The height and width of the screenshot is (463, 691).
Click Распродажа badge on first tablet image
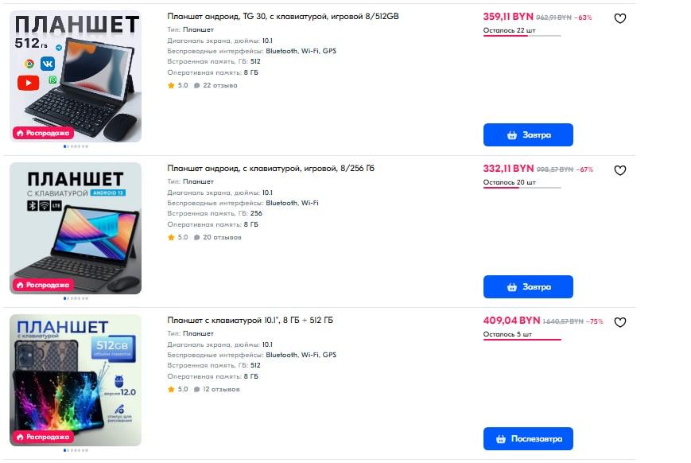pos(43,133)
